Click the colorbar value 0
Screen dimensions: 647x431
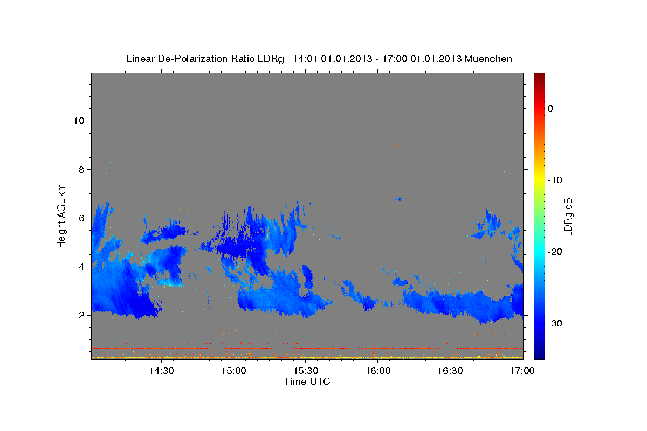(550, 108)
